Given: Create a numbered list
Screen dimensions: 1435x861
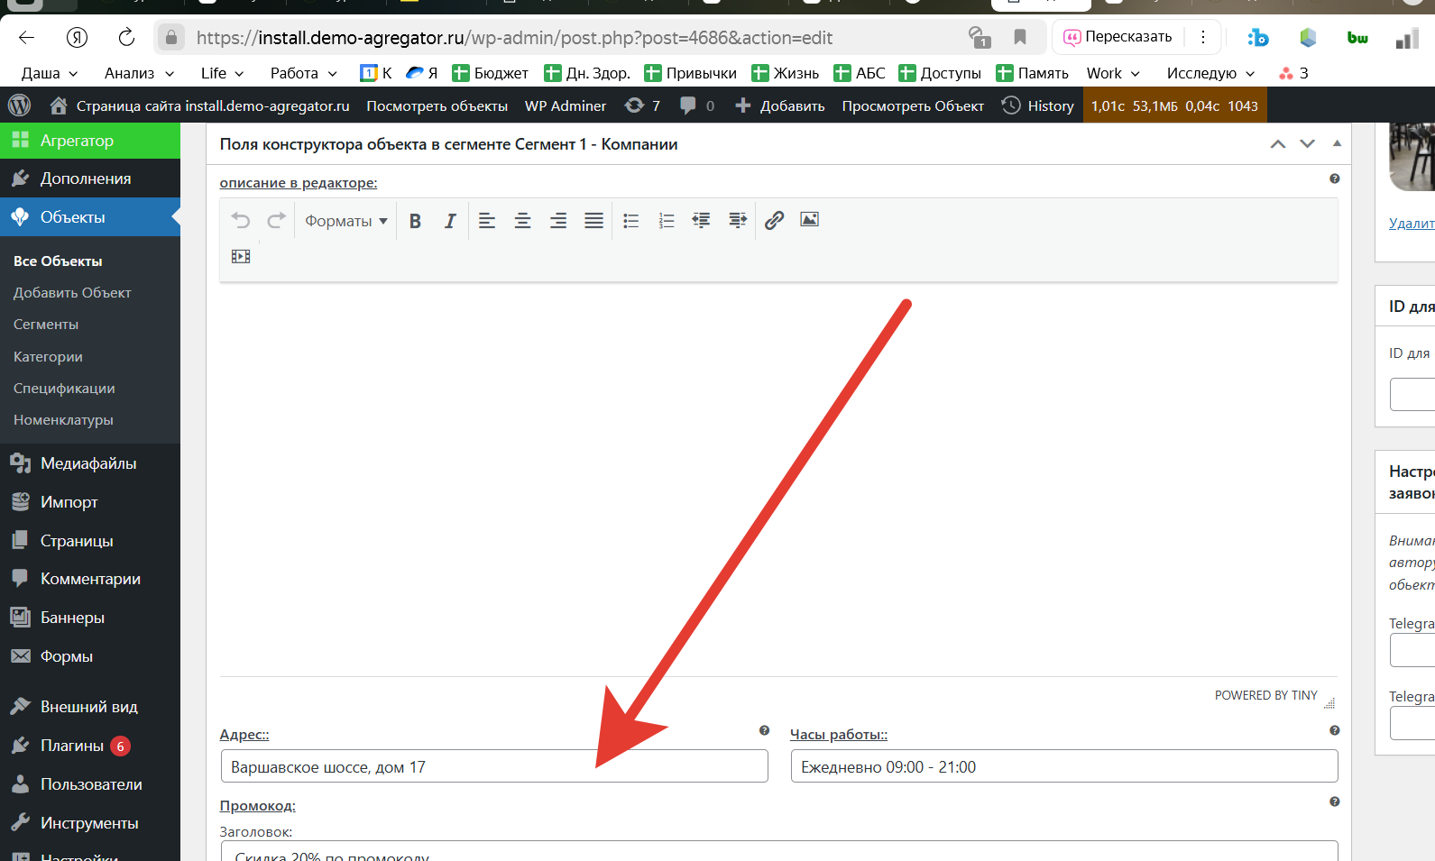Looking at the screenshot, I should tap(666, 221).
